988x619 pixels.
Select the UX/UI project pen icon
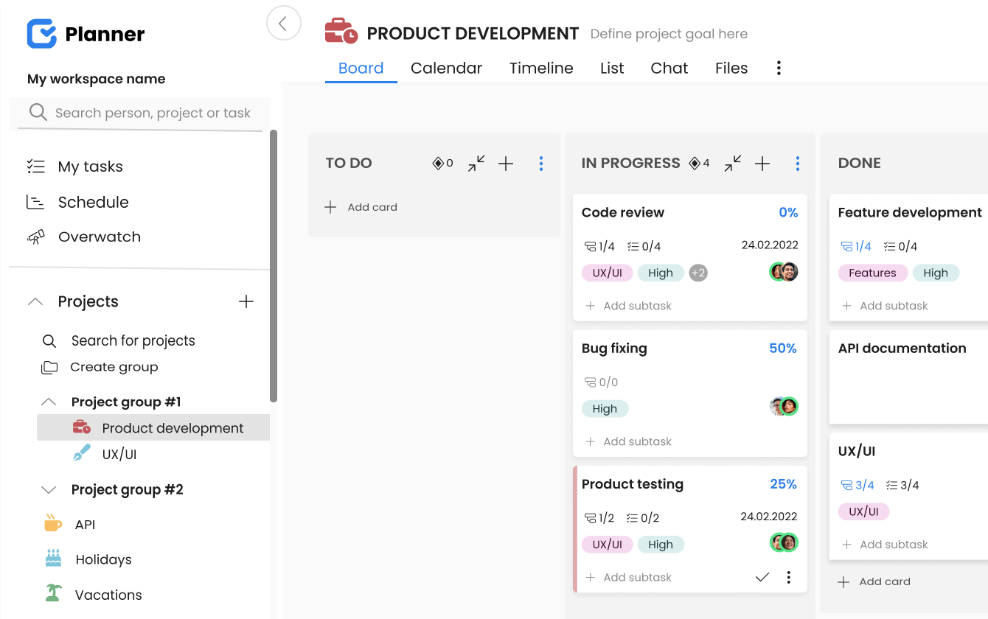click(x=82, y=453)
